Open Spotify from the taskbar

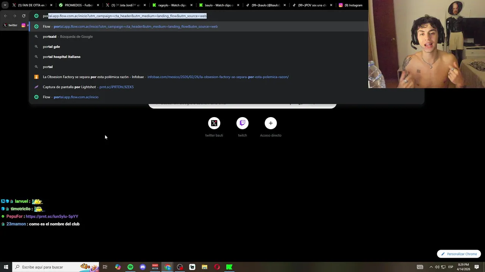pyautogui.click(x=130, y=267)
